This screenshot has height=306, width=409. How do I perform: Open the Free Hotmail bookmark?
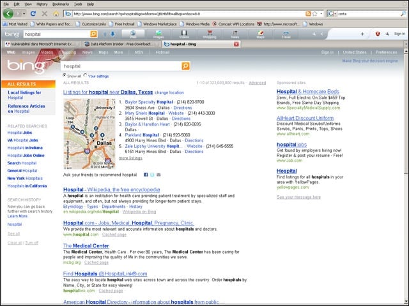point(121,24)
